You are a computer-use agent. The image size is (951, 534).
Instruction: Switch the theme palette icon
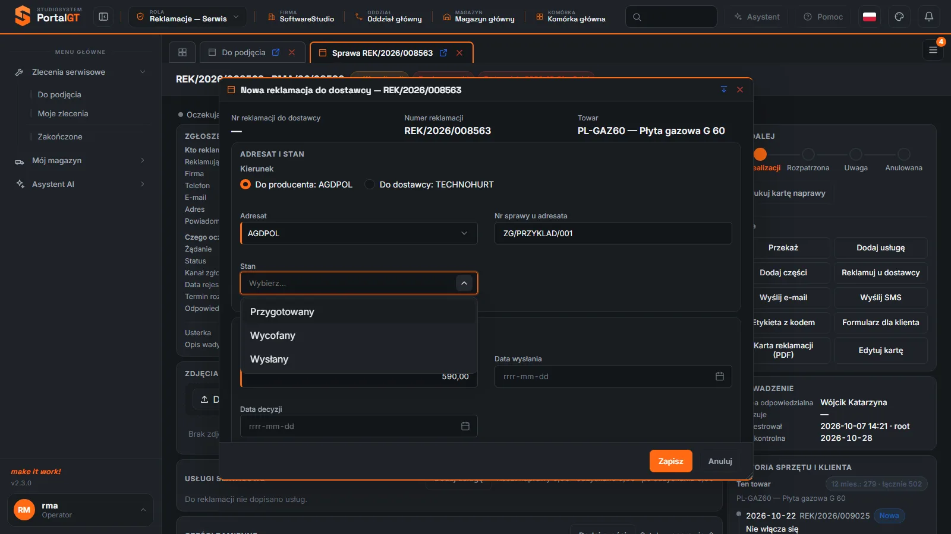899,17
